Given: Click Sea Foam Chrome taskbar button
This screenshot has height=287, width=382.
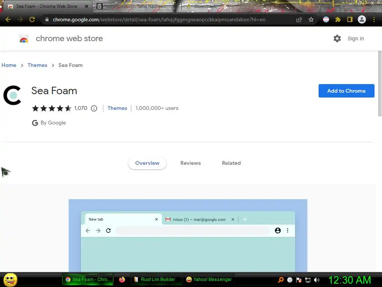Looking at the screenshot, I should [x=88, y=280].
